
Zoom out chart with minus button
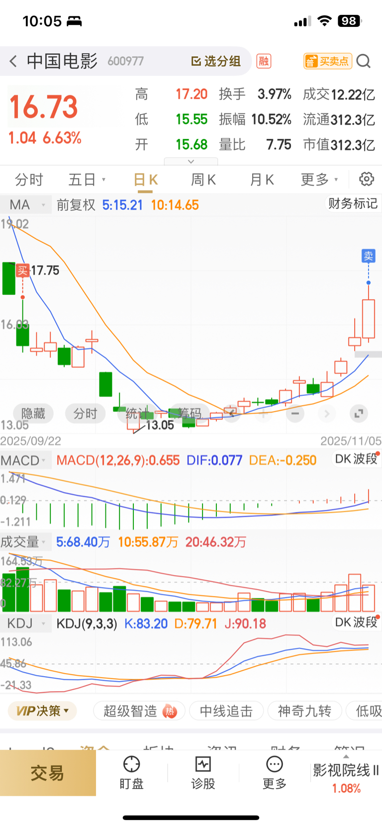tap(295, 413)
